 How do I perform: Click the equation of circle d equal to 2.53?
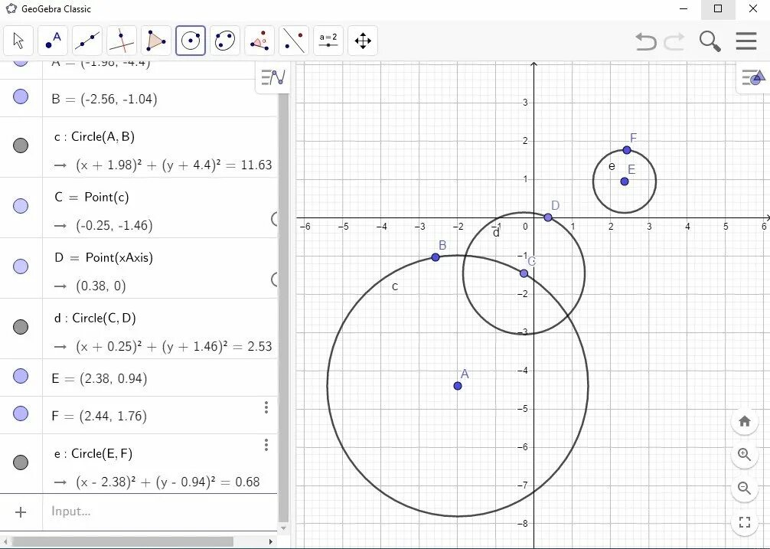174,347
